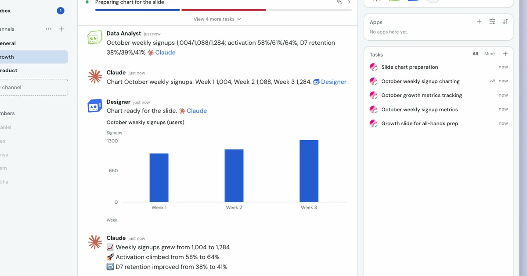The height and width of the screenshot is (276, 527).
Task: Click Weekly signups grew from 1,004 line
Action: [168, 247]
